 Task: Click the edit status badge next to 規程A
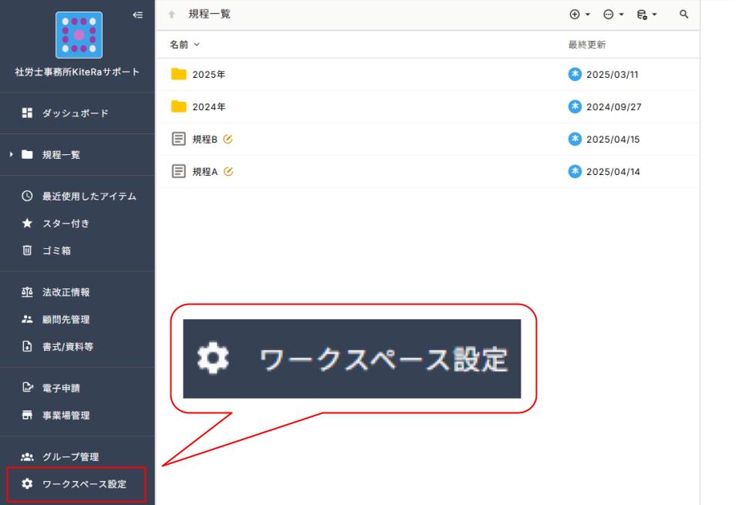(228, 171)
